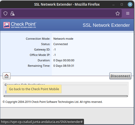Image resolution: width=135 pixels, height=125 pixels.
Task: Bookmark this page with the star icon
Action: click(x=118, y=13)
